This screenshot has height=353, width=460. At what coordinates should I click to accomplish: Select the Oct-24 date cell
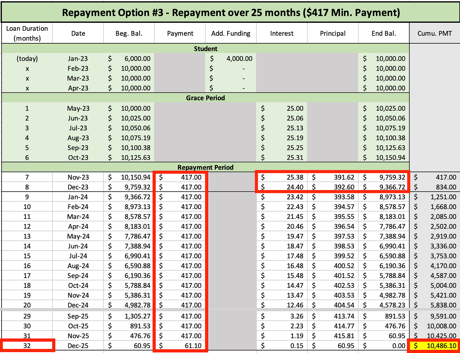point(78,285)
